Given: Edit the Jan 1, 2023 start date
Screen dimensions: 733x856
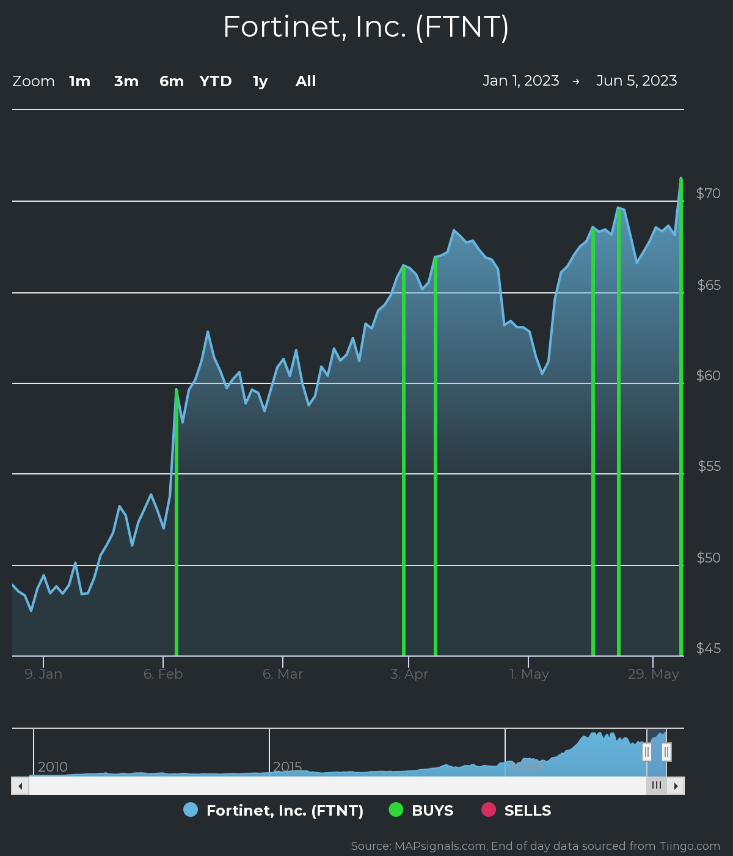Looking at the screenshot, I should point(521,81).
